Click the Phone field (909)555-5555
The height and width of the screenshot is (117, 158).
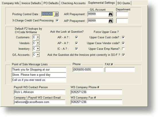pyautogui.click(x=88, y=69)
